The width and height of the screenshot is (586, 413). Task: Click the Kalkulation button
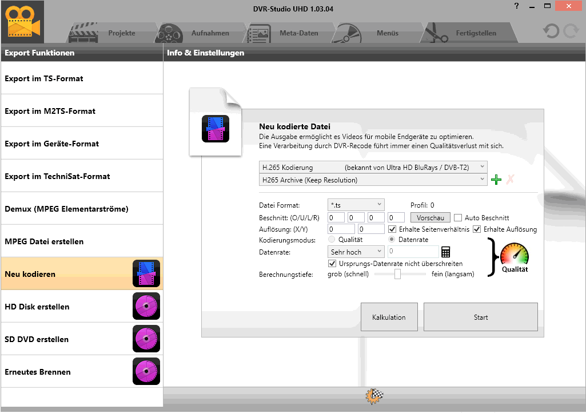(389, 317)
